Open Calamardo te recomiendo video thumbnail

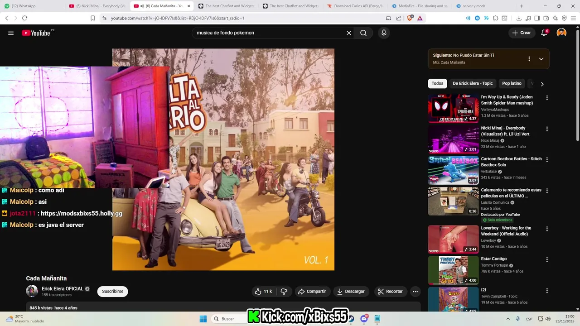[453, 201]
